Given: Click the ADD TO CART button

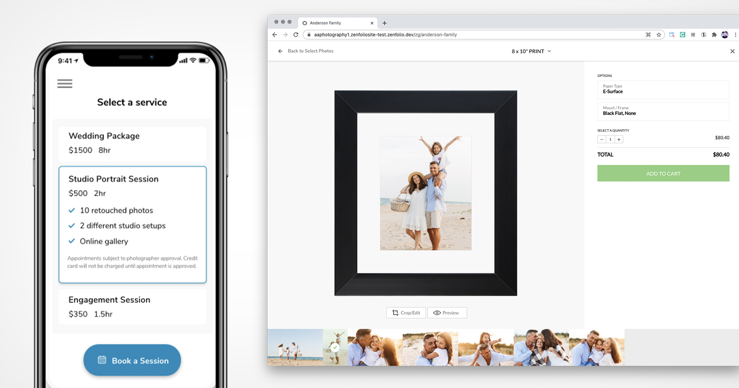Looking at the screenshot, I should pos(663,174).
